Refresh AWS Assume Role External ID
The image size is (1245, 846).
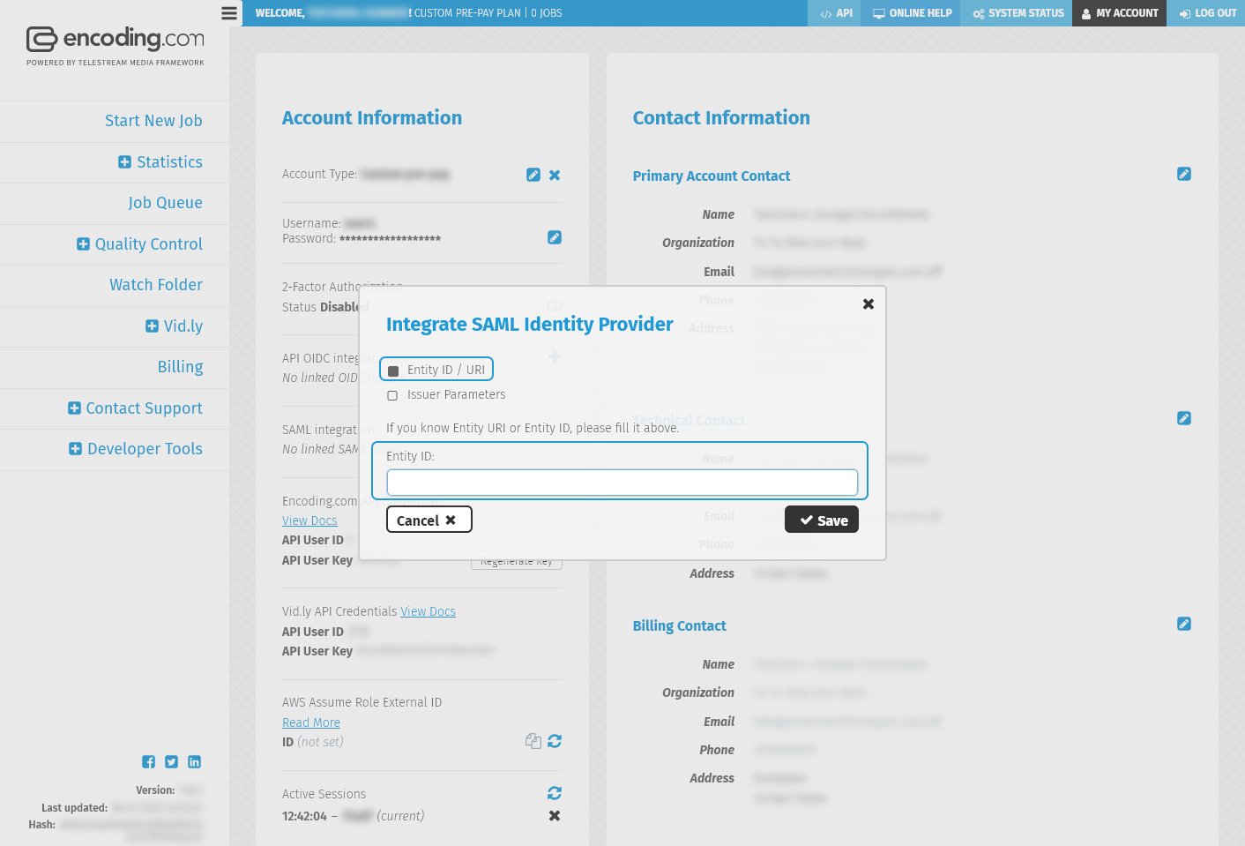(x=555, y=741)
